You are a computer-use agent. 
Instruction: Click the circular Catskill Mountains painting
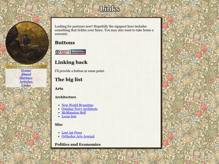click(x=27, y=43)
